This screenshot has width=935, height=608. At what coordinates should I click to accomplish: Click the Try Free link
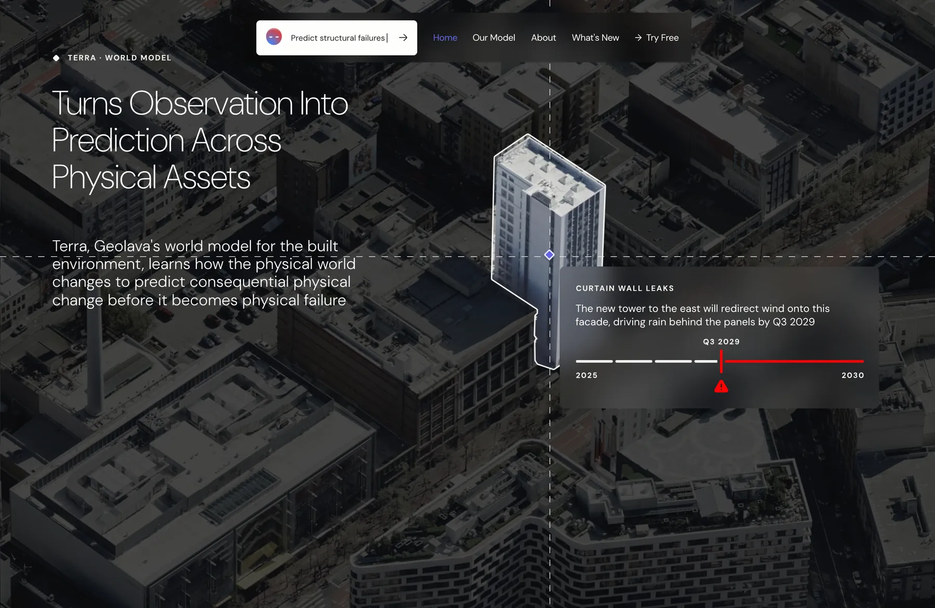pos(657,37)
